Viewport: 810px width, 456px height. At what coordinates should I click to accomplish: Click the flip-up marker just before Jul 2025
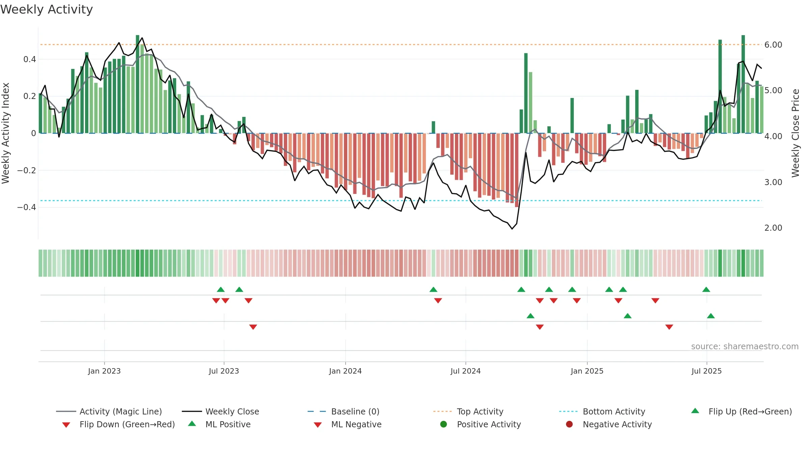tap(706, 289)
